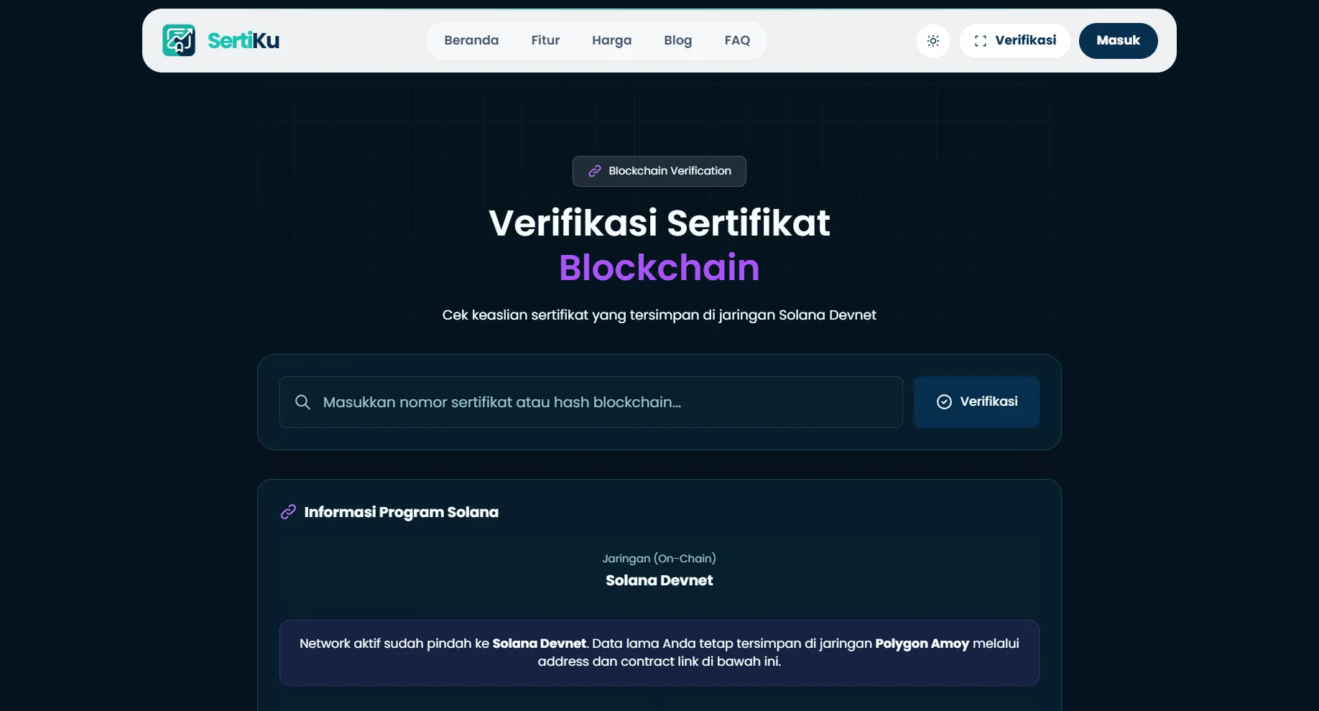1319x711 pixels.
Task: Go to the Fitur page
Action: click(x=545, y=40)
